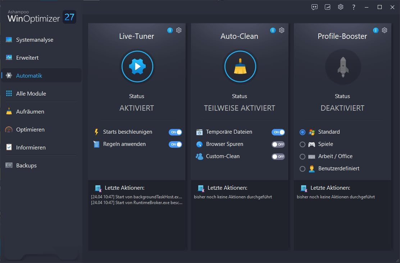The height and width of the screenshot is (263, 400).
Task: Maximize the WinOptimizer window
Action: tap(379, 7)
